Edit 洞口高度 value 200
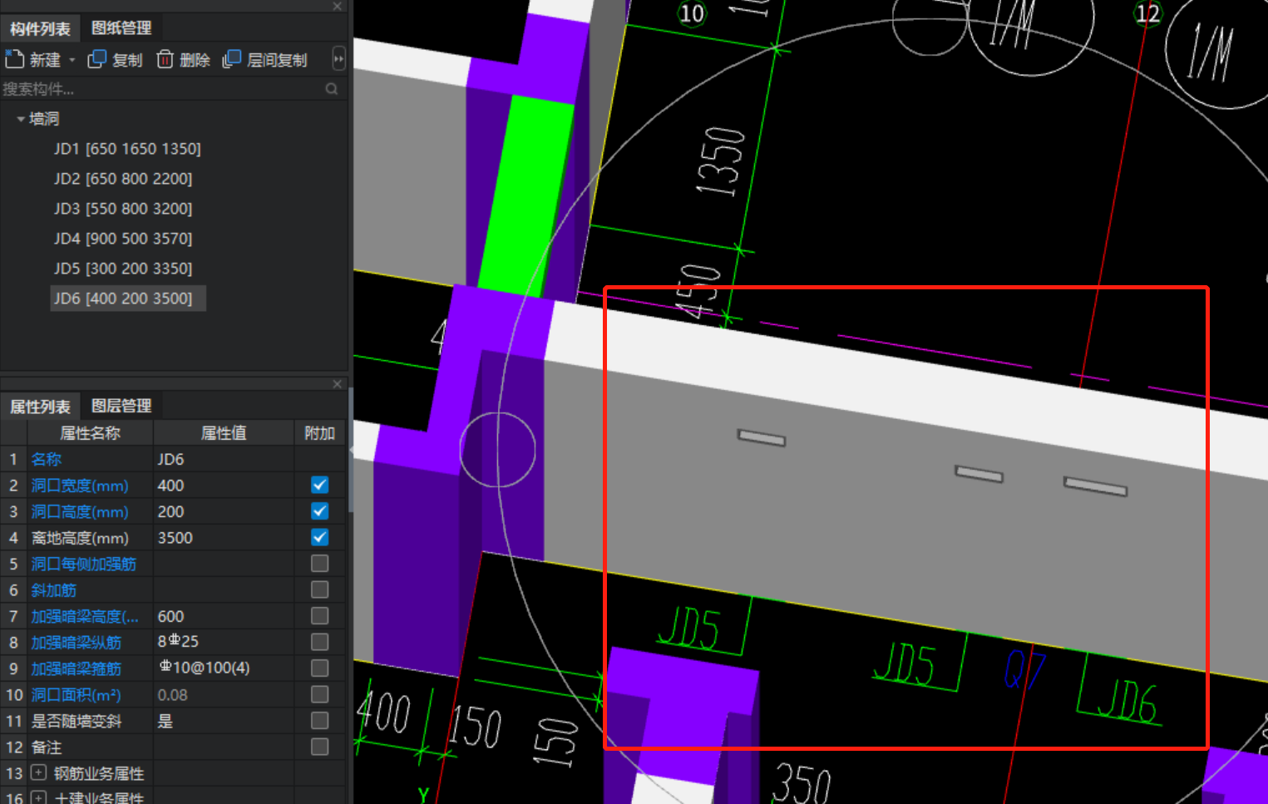 [x=224, y=511]
